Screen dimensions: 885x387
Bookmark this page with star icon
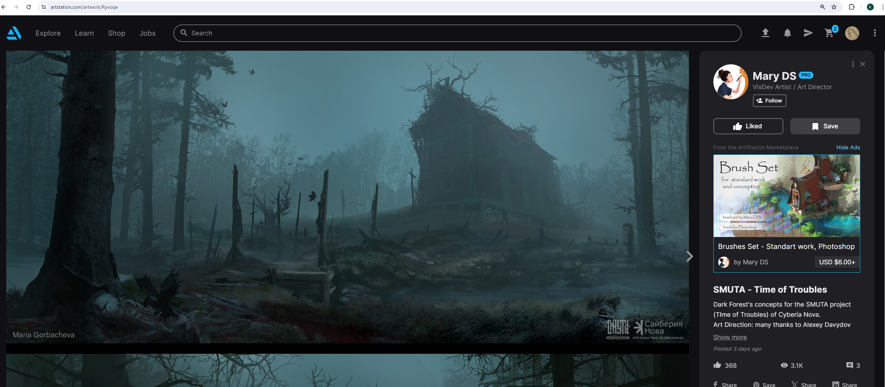pyautogui.click(x=834, y=7)
